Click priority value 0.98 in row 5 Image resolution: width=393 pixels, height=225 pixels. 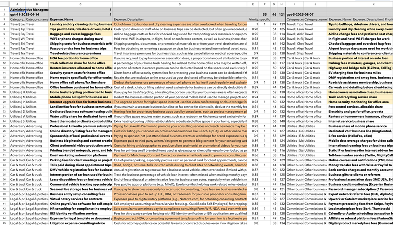coord(253,29)
